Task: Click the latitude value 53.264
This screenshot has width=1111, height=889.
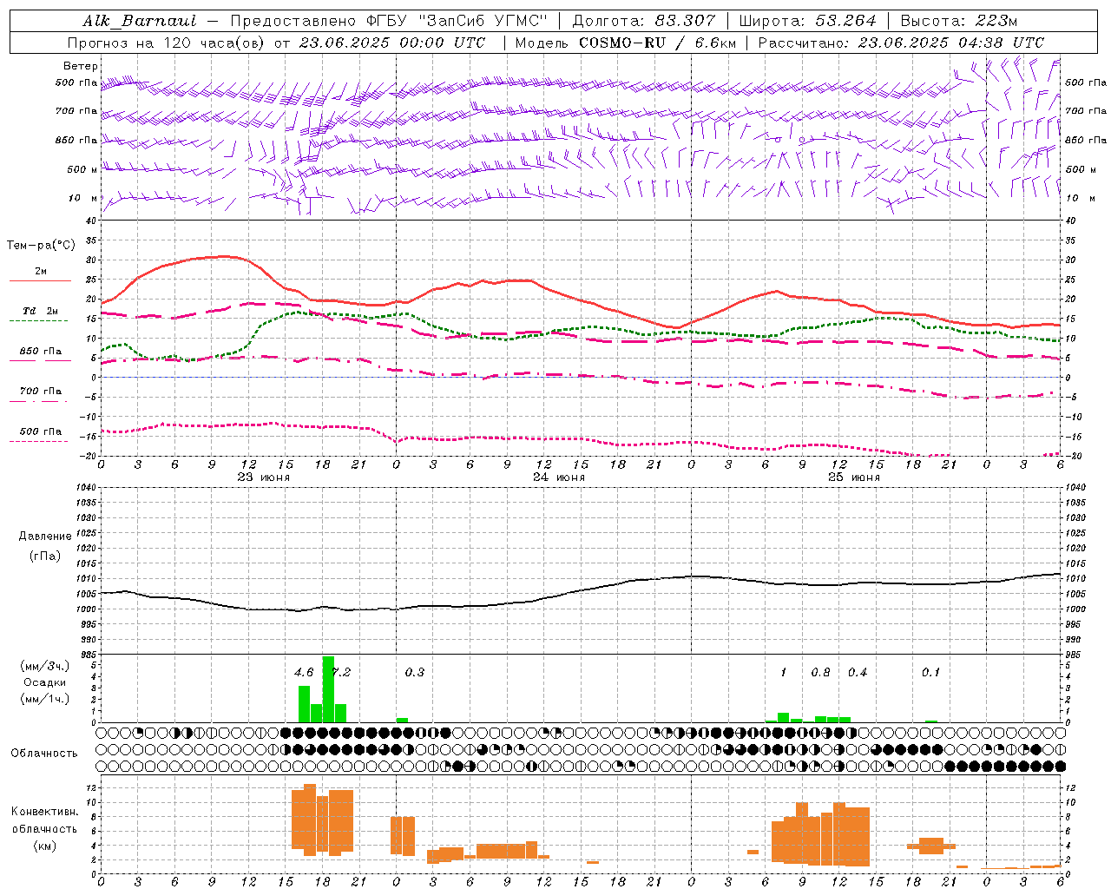Action: (846, 21)
